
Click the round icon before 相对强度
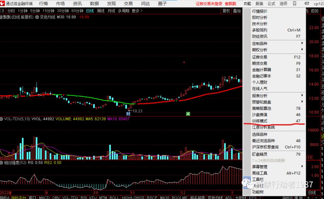click(2, 163)
